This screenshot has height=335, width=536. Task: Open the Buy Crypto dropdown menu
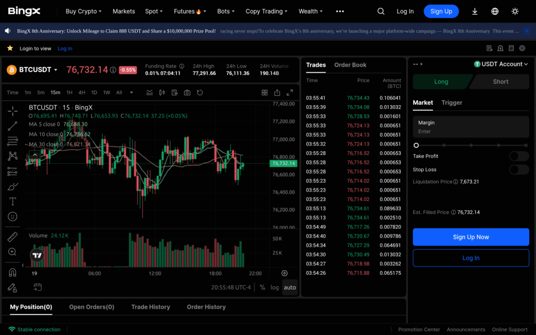(x=83, y=12)
